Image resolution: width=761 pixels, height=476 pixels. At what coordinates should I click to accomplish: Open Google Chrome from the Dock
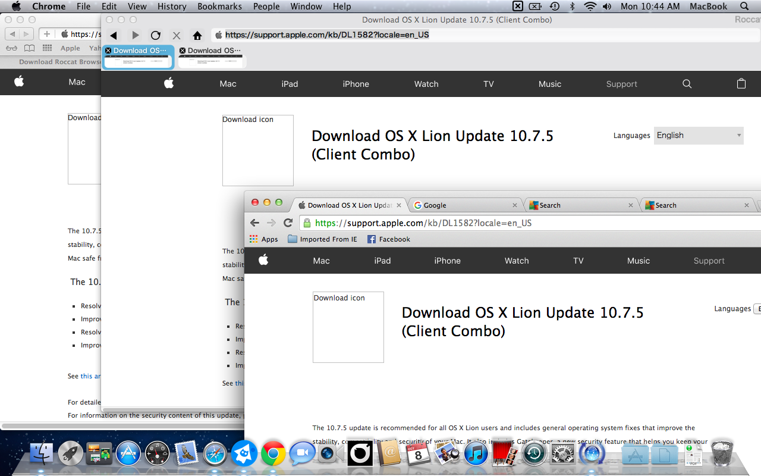(x=273, y=453)
